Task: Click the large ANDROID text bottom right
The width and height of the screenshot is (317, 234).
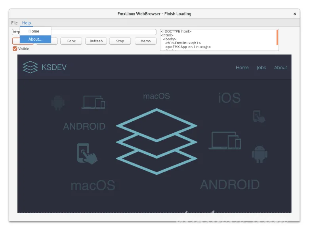Action: tap(230, 185)
